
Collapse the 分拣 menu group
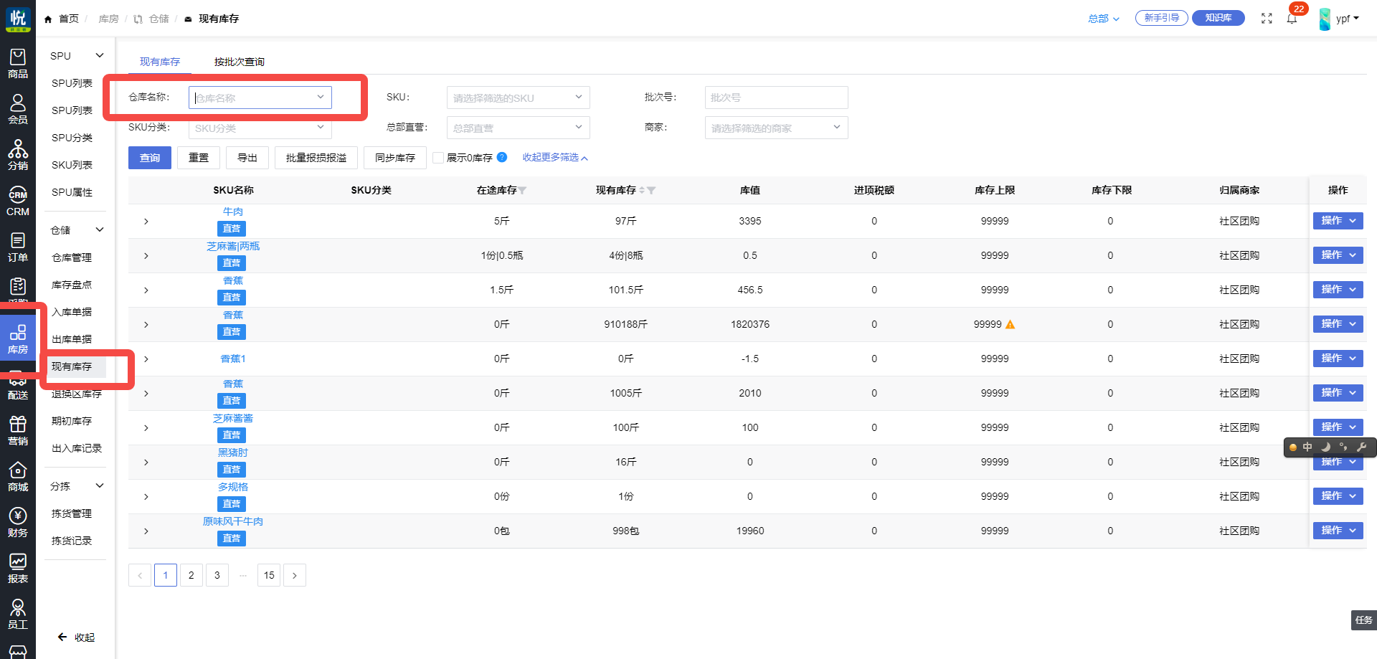pos(100,485)
